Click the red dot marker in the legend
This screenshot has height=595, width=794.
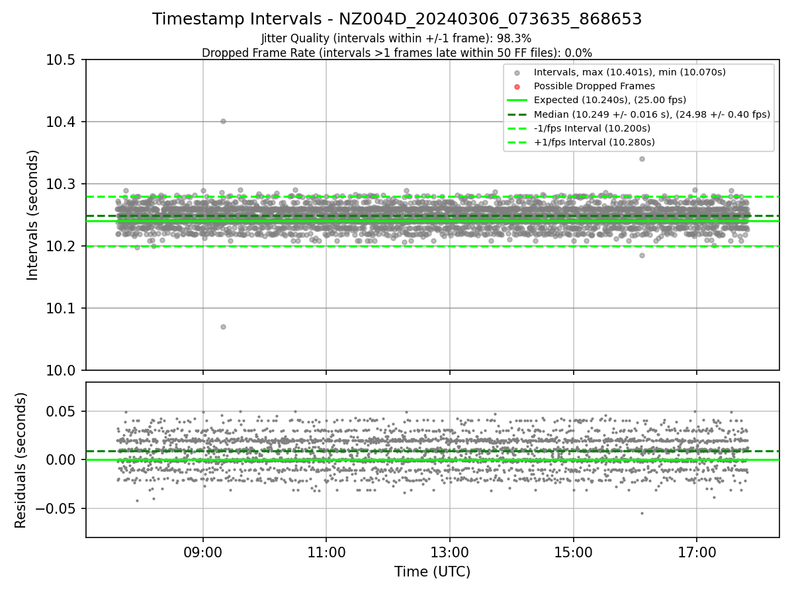pyautogui.click(x=517, y=87)
